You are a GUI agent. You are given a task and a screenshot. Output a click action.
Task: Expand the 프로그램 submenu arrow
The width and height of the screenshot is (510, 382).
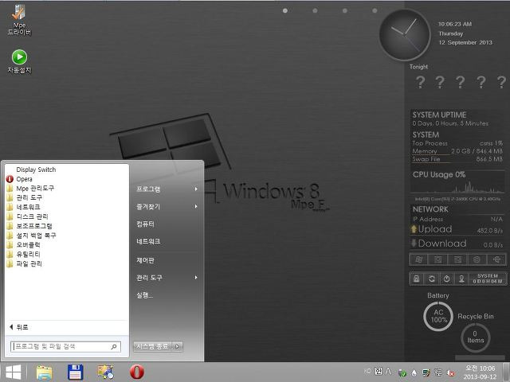click(x=196, y=189)
